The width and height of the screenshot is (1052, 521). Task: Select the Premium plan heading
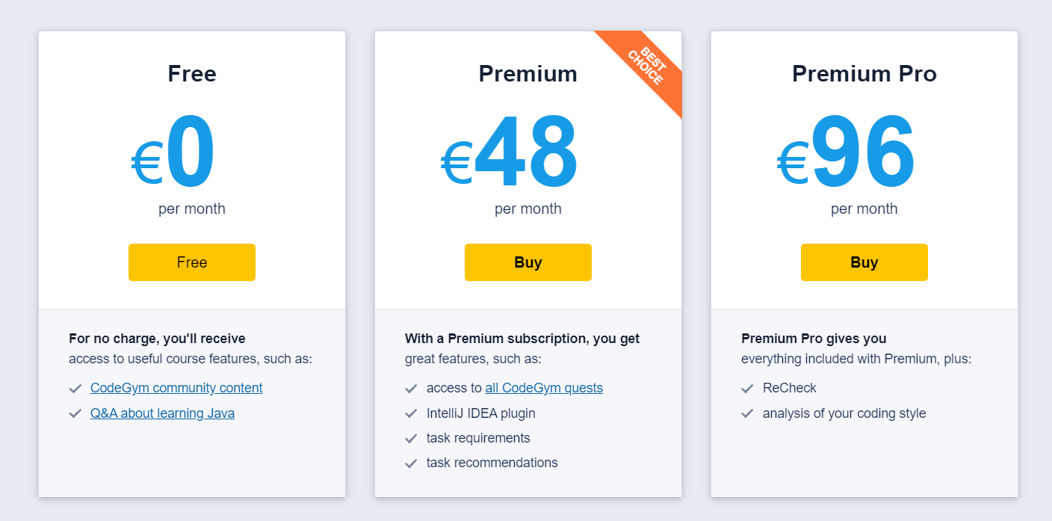click(x=527, y=74)
